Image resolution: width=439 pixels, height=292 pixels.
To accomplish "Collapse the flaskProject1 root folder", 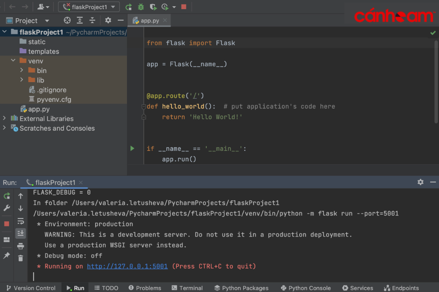I will [4, 32].
